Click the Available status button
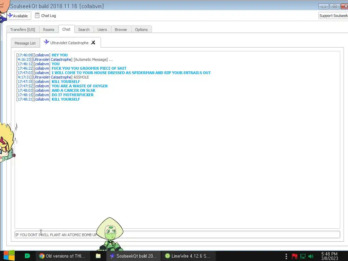 pos(19,16)
